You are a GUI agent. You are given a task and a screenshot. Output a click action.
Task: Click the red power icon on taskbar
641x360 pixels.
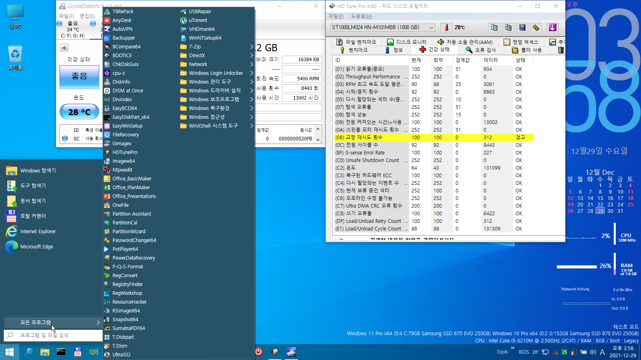tap(259, 352)
